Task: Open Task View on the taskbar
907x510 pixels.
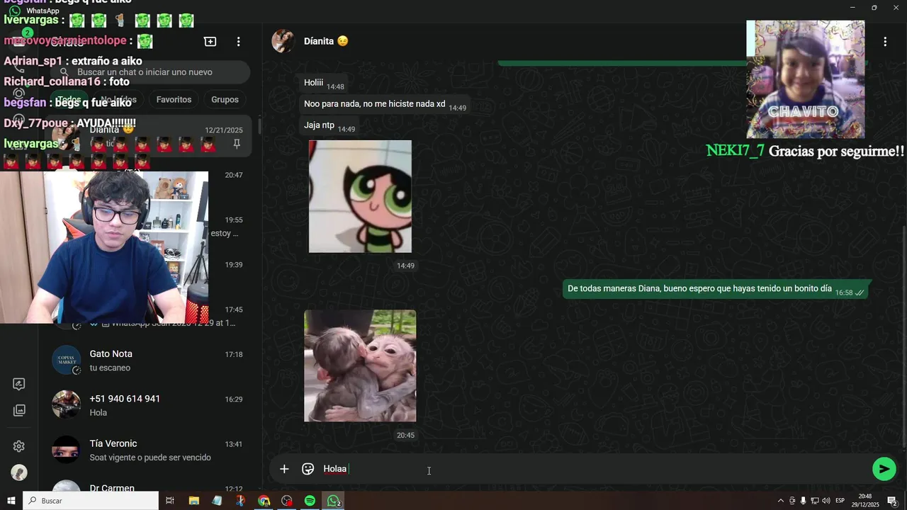Action: tap(170, 501)
